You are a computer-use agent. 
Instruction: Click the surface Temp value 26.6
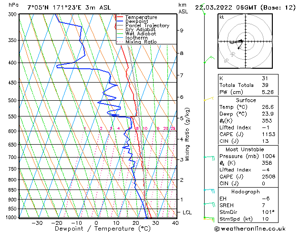coord(268,107)
